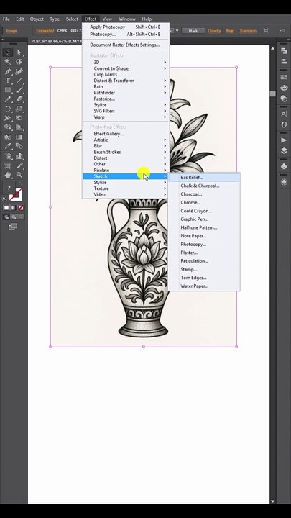
Task: Select the Hand tool
Action: click(x=8, y=175)
